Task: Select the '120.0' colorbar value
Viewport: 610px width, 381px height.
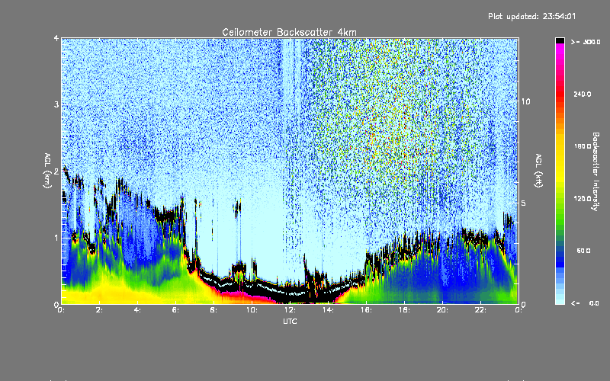Action: pyautogui.click(x=583, y=198)
